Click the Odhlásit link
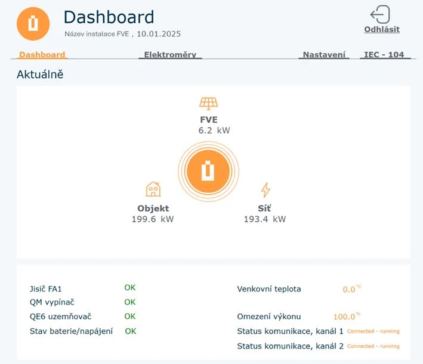423x364 pixels. pyautogui.click(x=382, y=29)
